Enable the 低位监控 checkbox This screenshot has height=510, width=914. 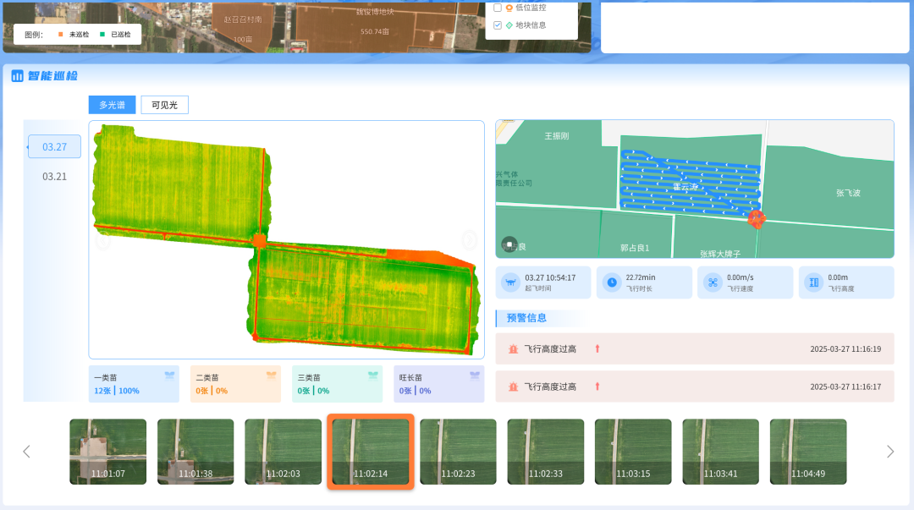(x=498, y=8)
